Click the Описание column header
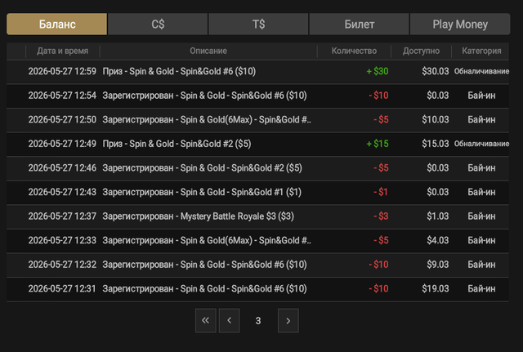 tap(208, 51)
